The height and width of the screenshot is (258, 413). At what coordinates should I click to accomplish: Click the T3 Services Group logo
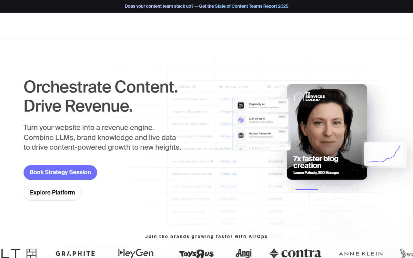pyautogui.click(x=309, y=97)
